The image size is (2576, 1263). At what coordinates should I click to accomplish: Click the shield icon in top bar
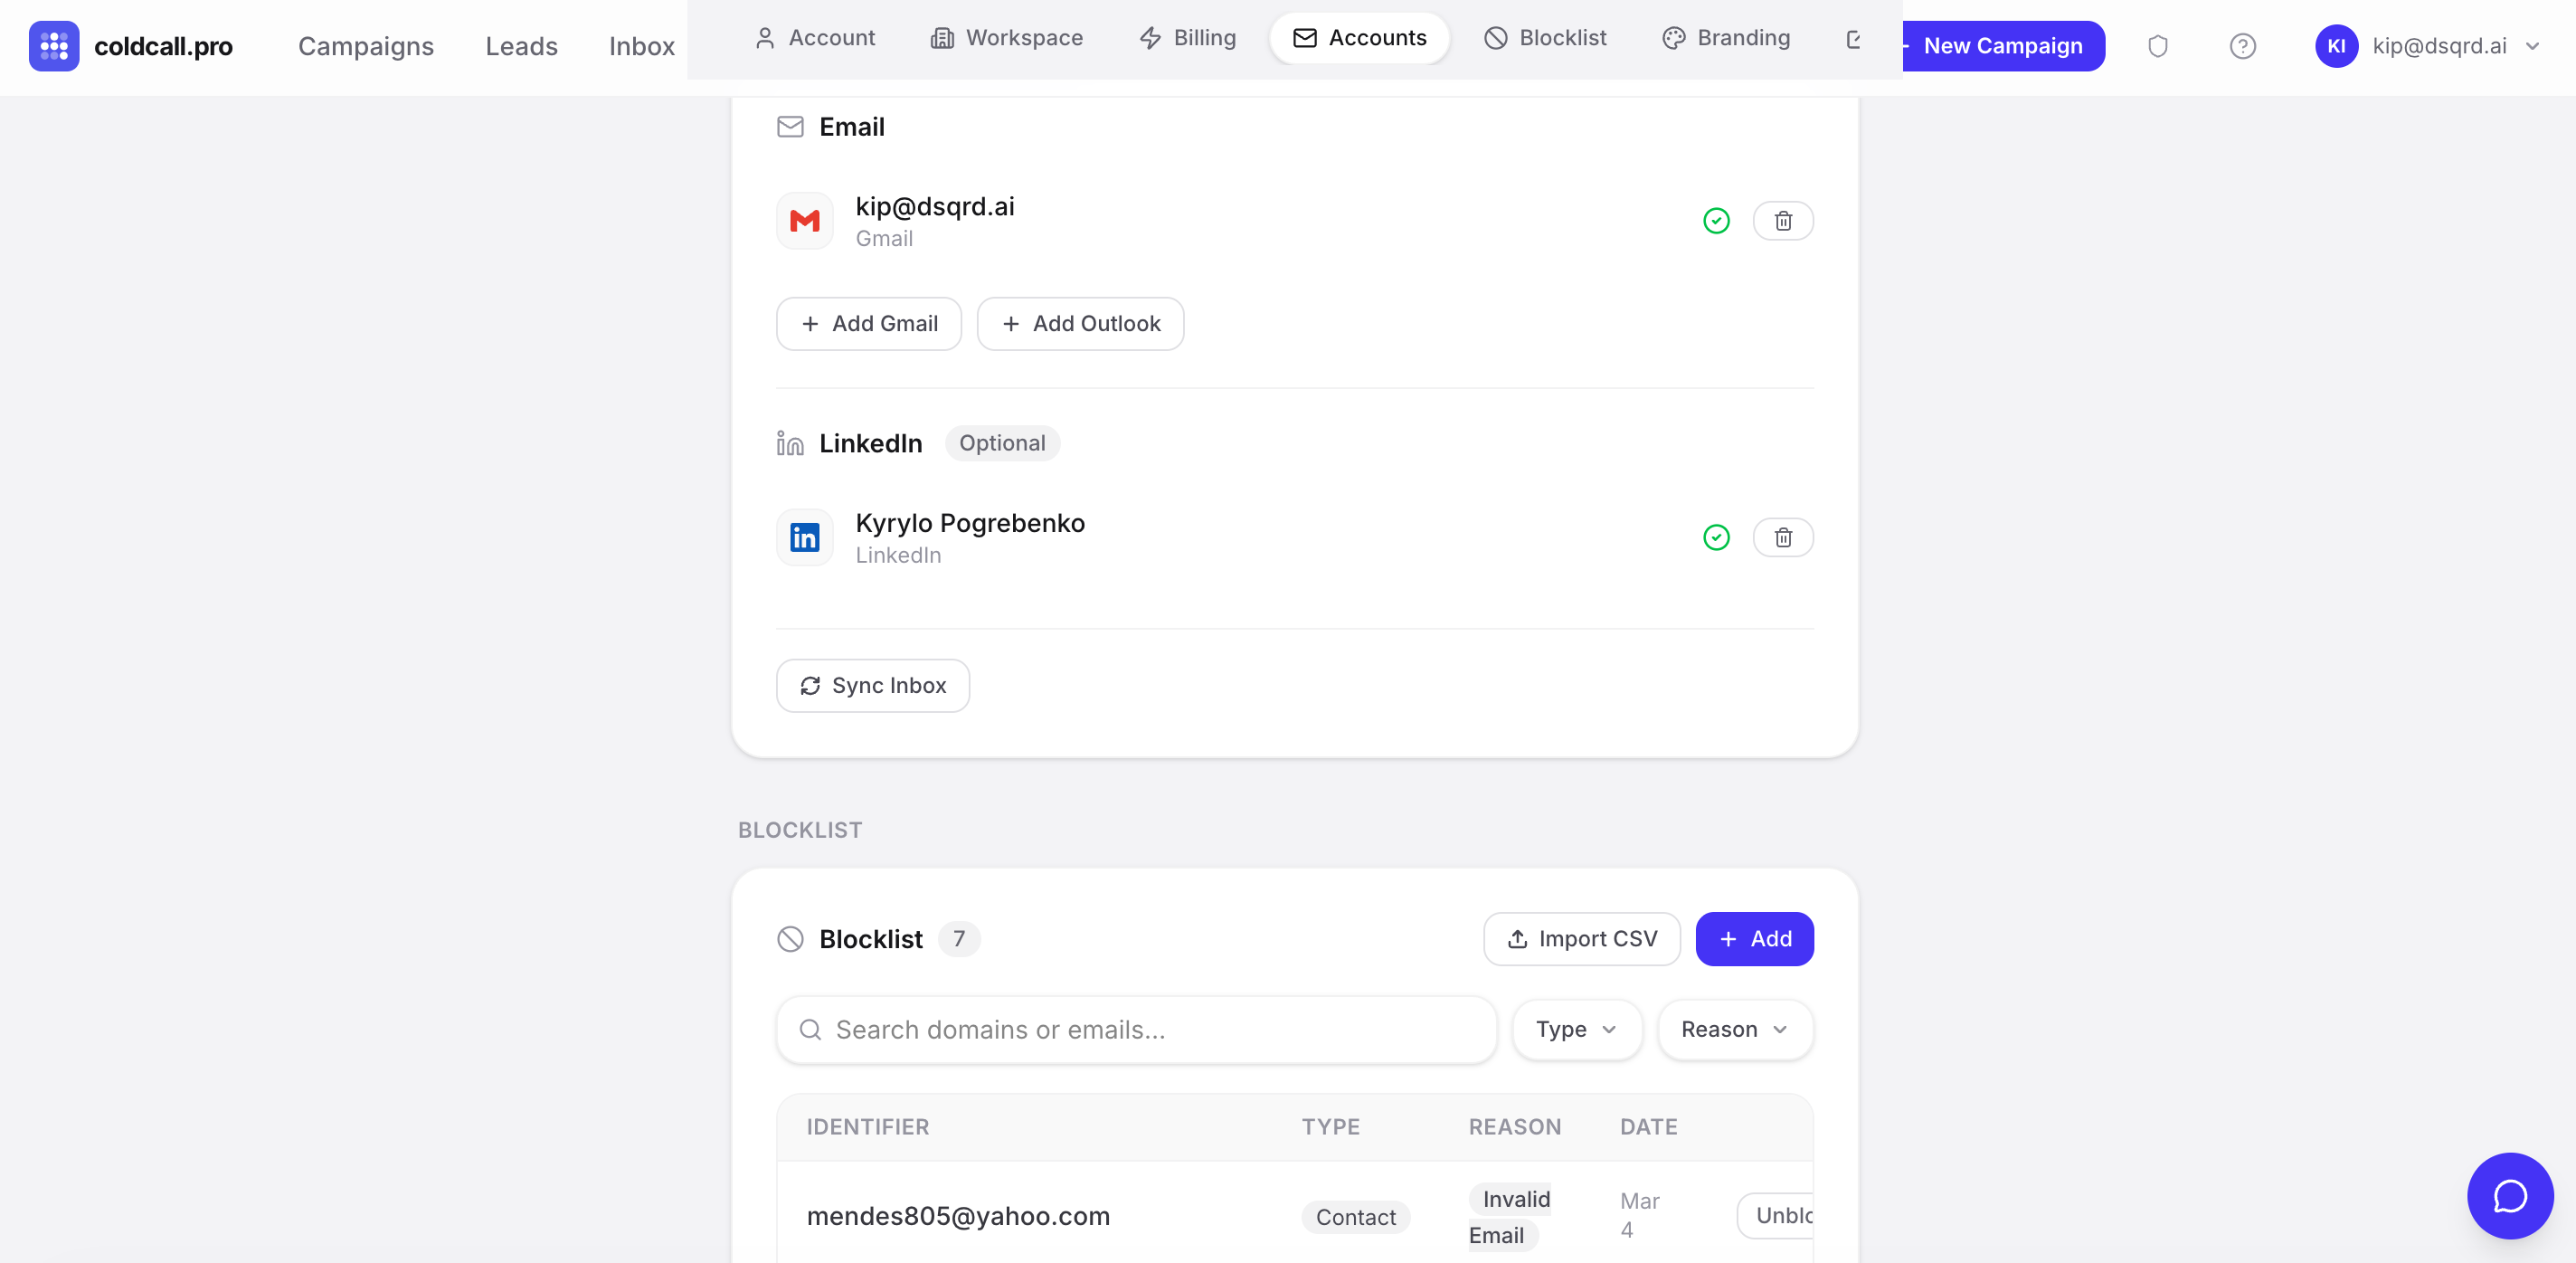pyautogui.click(x=2157, y=46)
